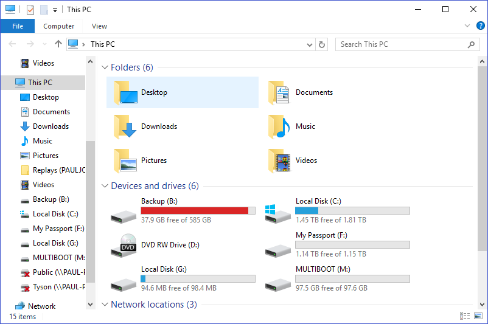The image size is (488, 324).
Task: Go up one level with the Up arrow
Action: [x=58, y=44]
